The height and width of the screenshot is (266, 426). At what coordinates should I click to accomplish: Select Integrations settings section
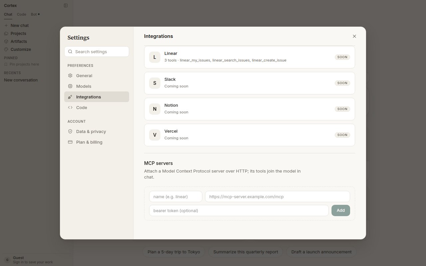[97, 97]
